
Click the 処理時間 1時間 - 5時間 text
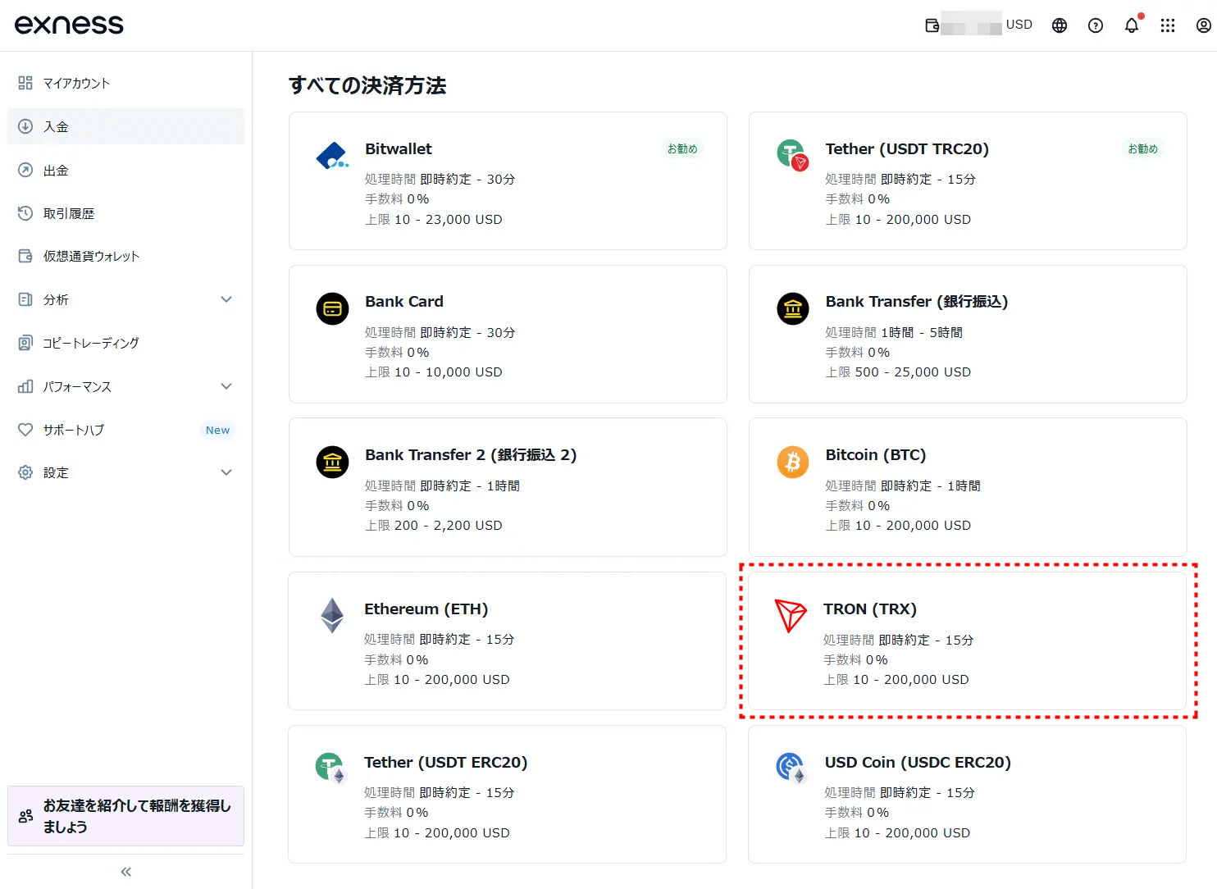click(894, 332)
